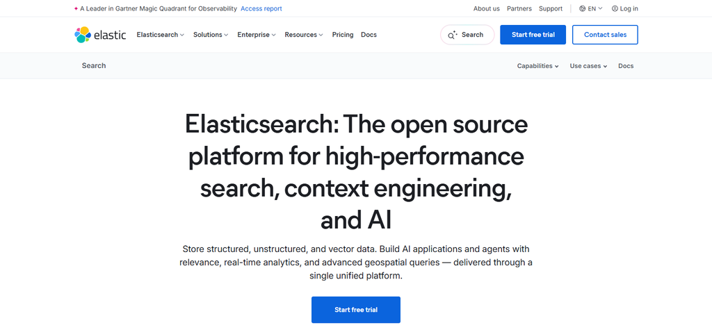
Task: Click the Contact sales button
Action: 605,35
